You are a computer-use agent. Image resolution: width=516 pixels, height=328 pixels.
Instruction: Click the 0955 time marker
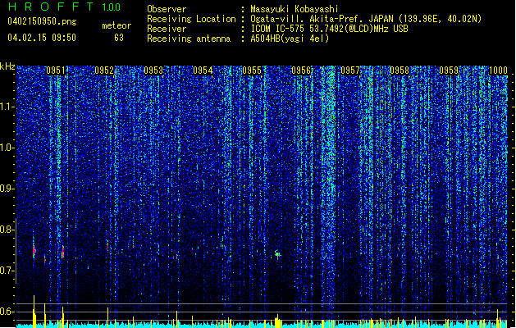pyautogui.click(x=252, y=71)
